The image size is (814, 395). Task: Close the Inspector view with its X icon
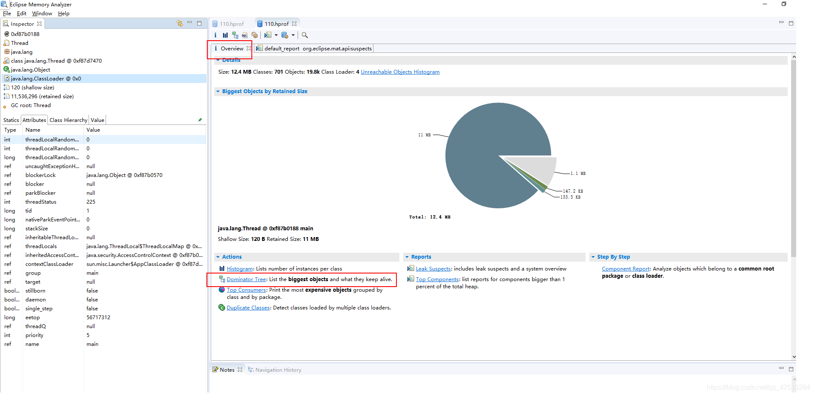(x=39, y=24)
